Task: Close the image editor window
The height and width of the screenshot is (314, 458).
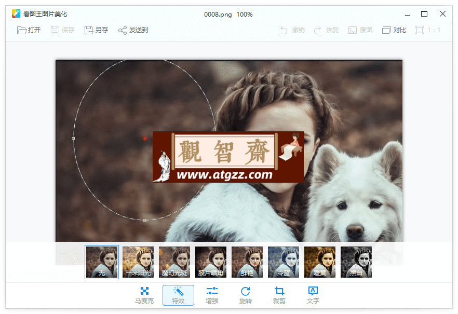Action: pyautogui.click(x=442, y=13)
